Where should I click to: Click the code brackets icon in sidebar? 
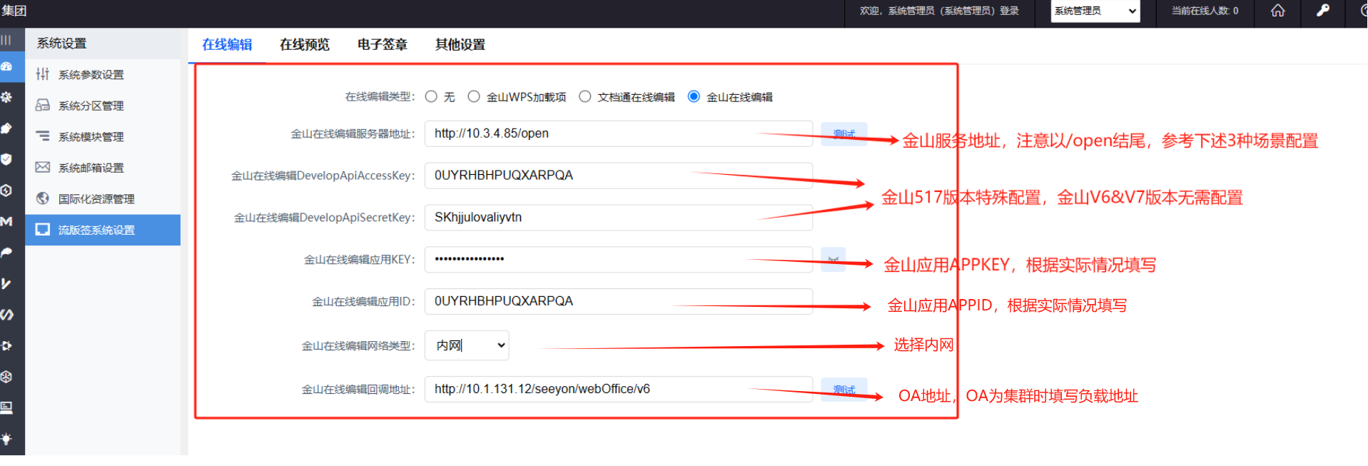6,315
